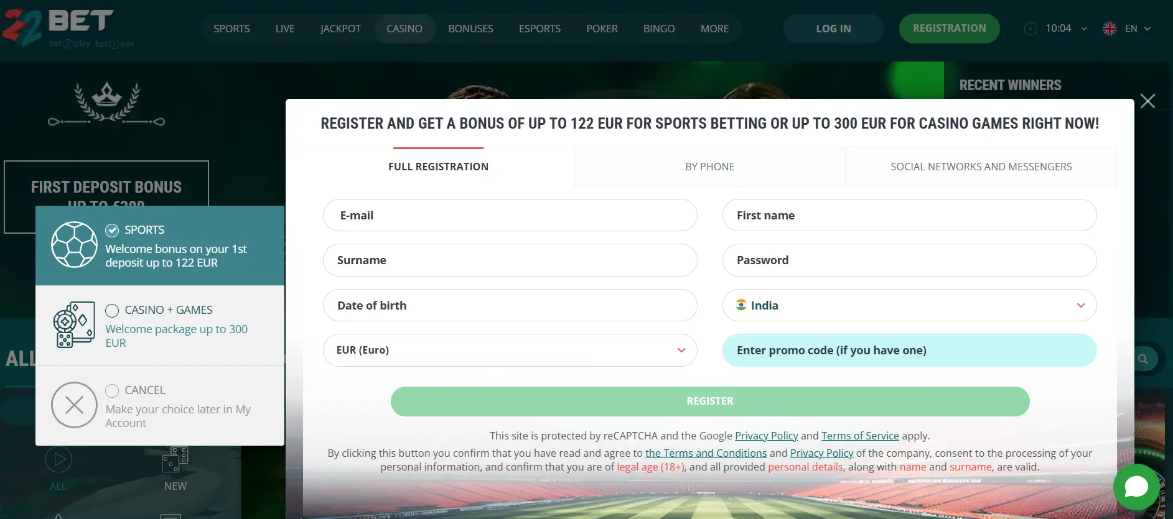Click the circled X cancel icon
Screen dimensions: 1173x519
tap(74, 405)
